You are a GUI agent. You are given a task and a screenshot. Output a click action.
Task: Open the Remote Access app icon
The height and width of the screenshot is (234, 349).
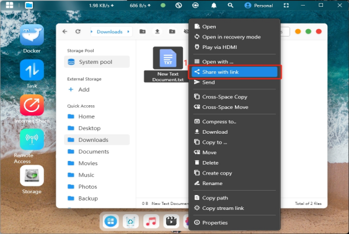(32, 139)
